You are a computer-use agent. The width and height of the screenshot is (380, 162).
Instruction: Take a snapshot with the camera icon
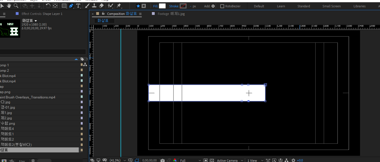(162, 160)
